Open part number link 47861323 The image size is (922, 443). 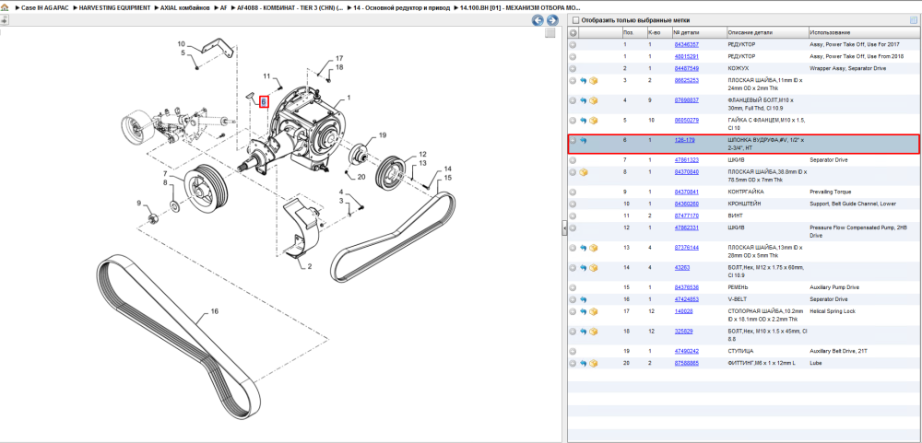point(686,160)
